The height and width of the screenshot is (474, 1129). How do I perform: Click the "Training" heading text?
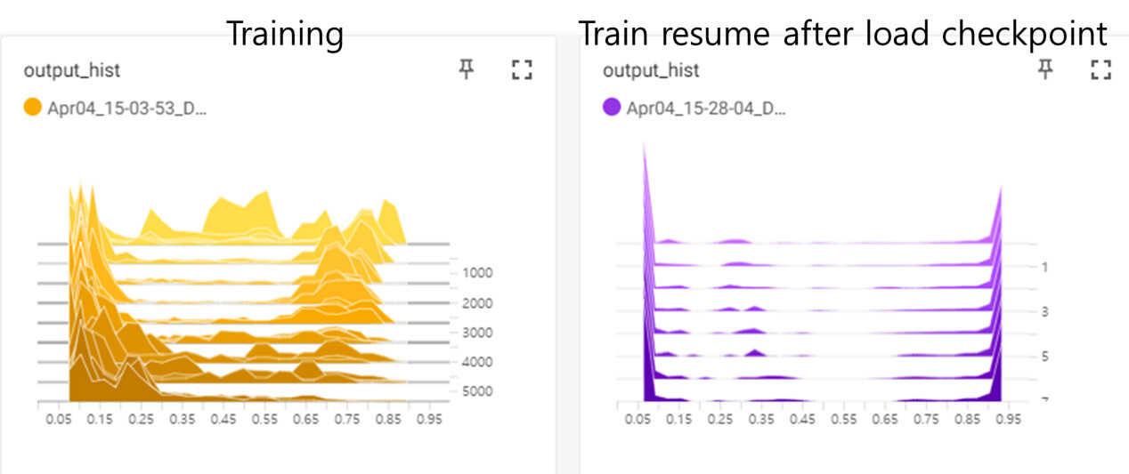tap(284, 33)
